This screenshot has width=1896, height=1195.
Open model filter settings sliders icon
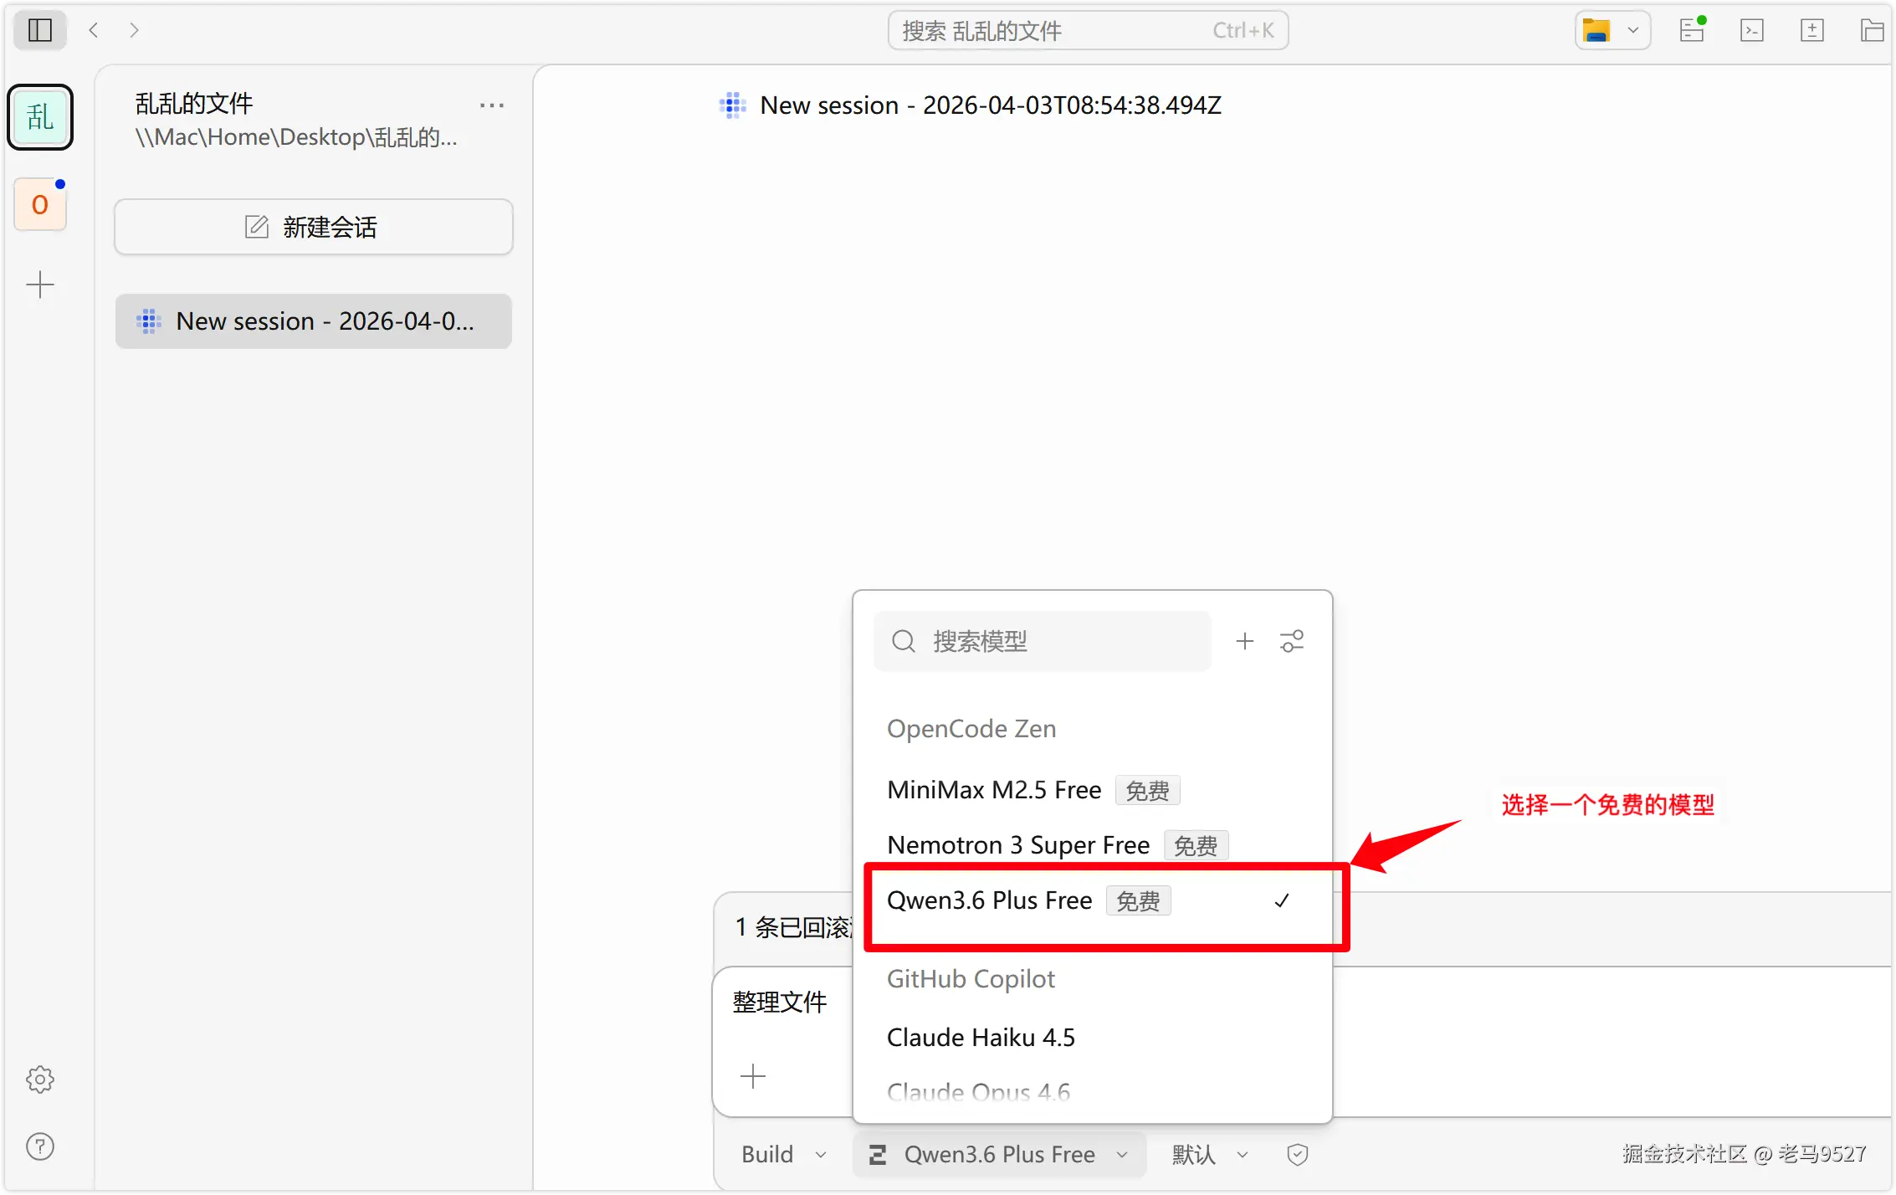point(1291,641)
